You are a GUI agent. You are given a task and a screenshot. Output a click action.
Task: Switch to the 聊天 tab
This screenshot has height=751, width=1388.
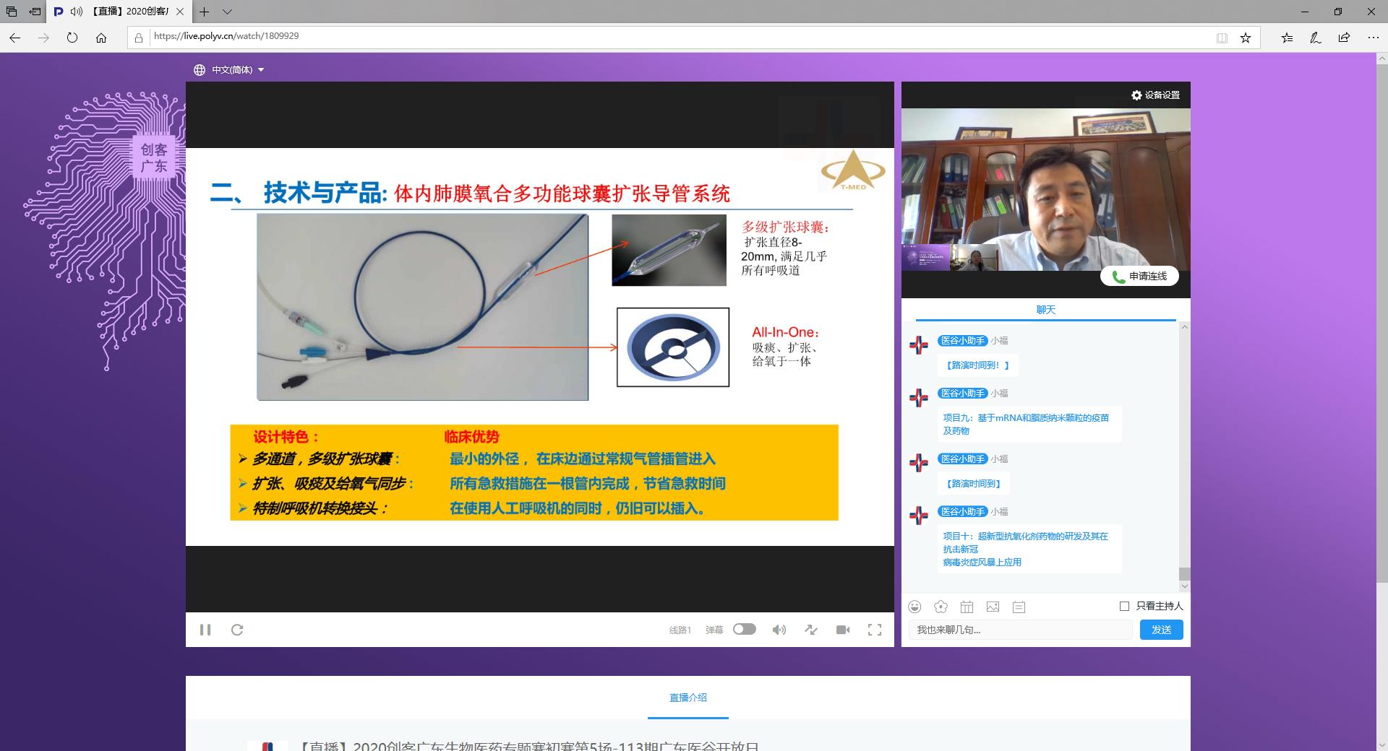[x=1045, y=310]
